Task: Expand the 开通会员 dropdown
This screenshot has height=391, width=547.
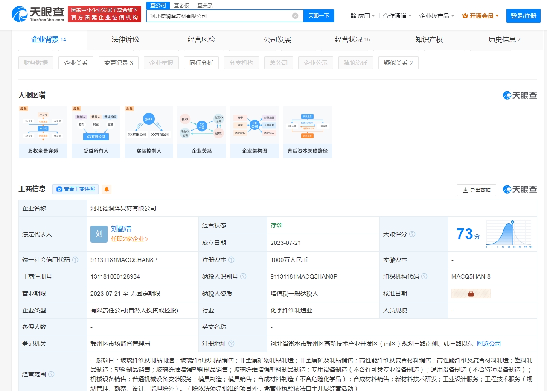Action: [x=497, y=16]
